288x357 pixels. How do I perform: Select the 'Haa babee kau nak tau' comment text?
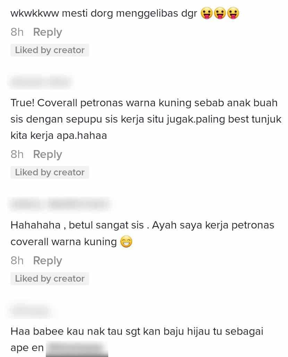pyautogui.click(x=137, y=340)
